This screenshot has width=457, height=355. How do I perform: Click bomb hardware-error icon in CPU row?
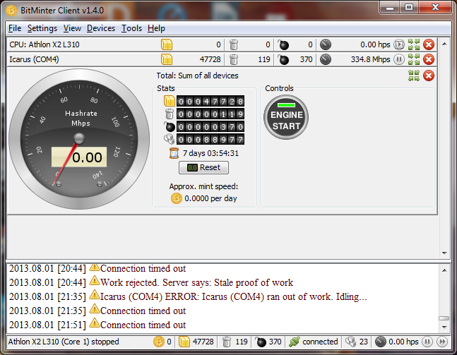[x=283, y=44]
